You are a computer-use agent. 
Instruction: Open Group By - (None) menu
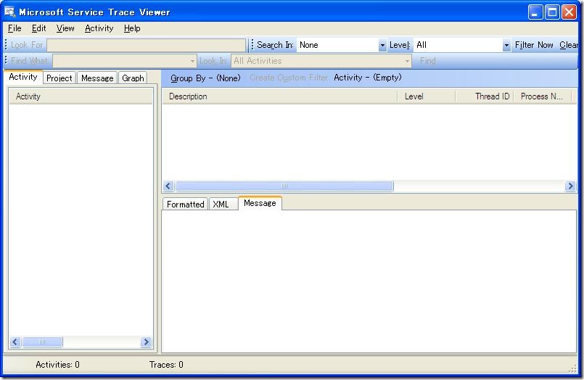click(205, 78)
